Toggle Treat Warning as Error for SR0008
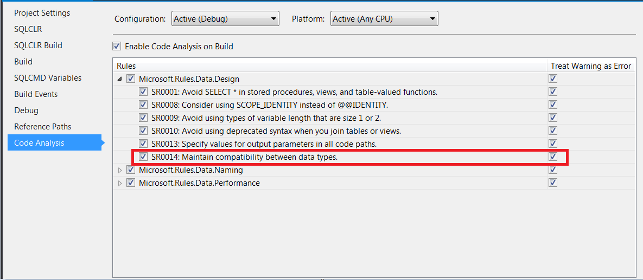643x280 pixels. (x=553, y=105)
